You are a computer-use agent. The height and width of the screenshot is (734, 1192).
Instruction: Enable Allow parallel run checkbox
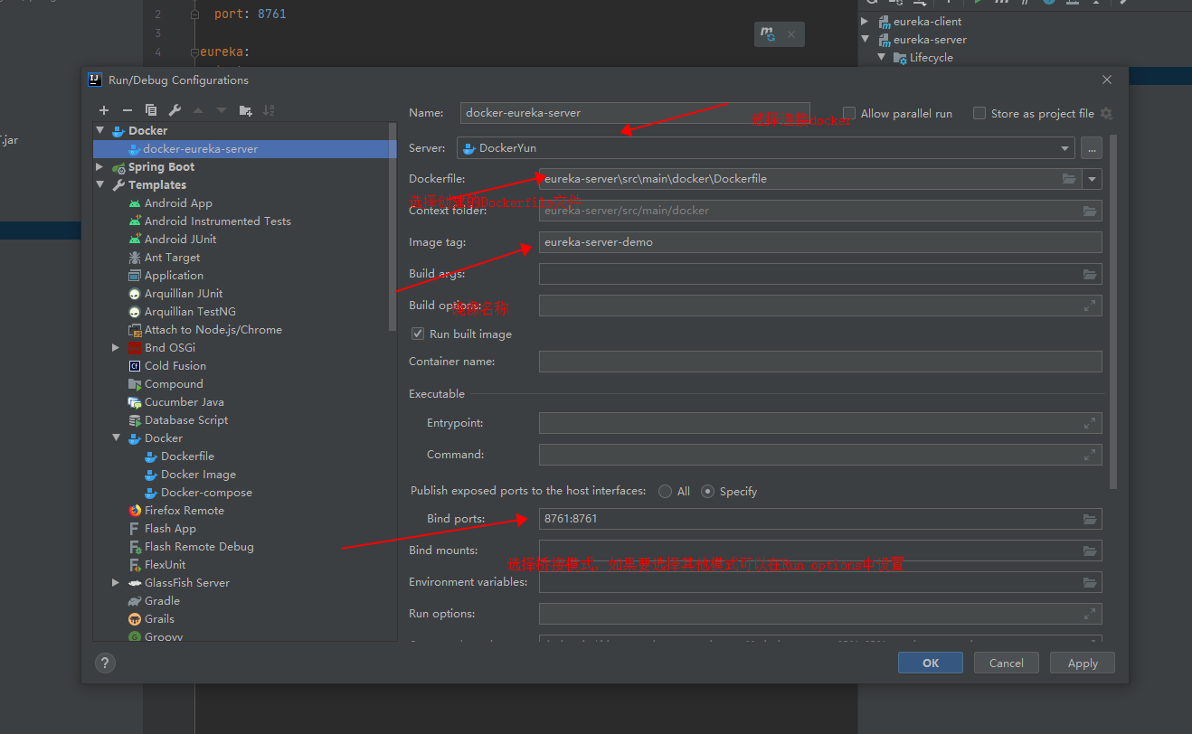coord(849,114)
